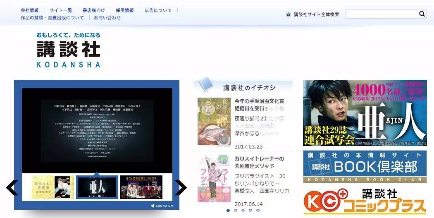Open 書店様向け link
The height and width of the screenshot is (218, 434).
(93, 10)
